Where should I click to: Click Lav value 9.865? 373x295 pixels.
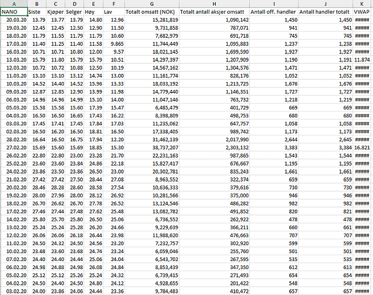coord(114,44)
